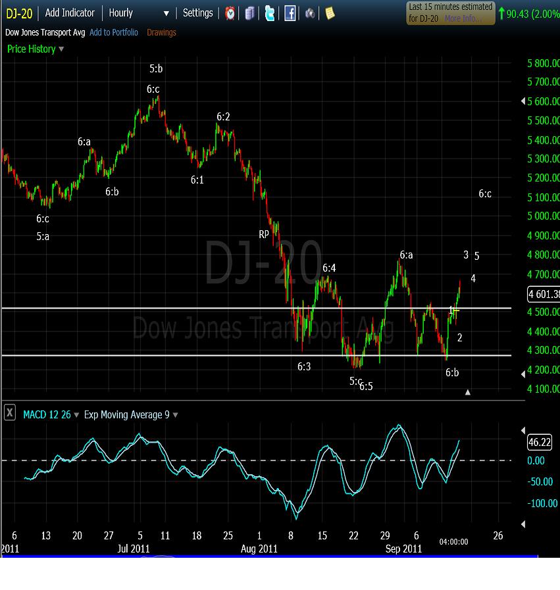
Task: Click the 6:3 wave annotation
Action: (304, 366)
